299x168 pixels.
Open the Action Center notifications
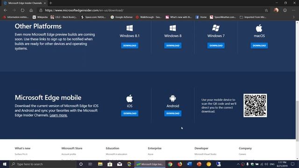[x=293, y=164]
